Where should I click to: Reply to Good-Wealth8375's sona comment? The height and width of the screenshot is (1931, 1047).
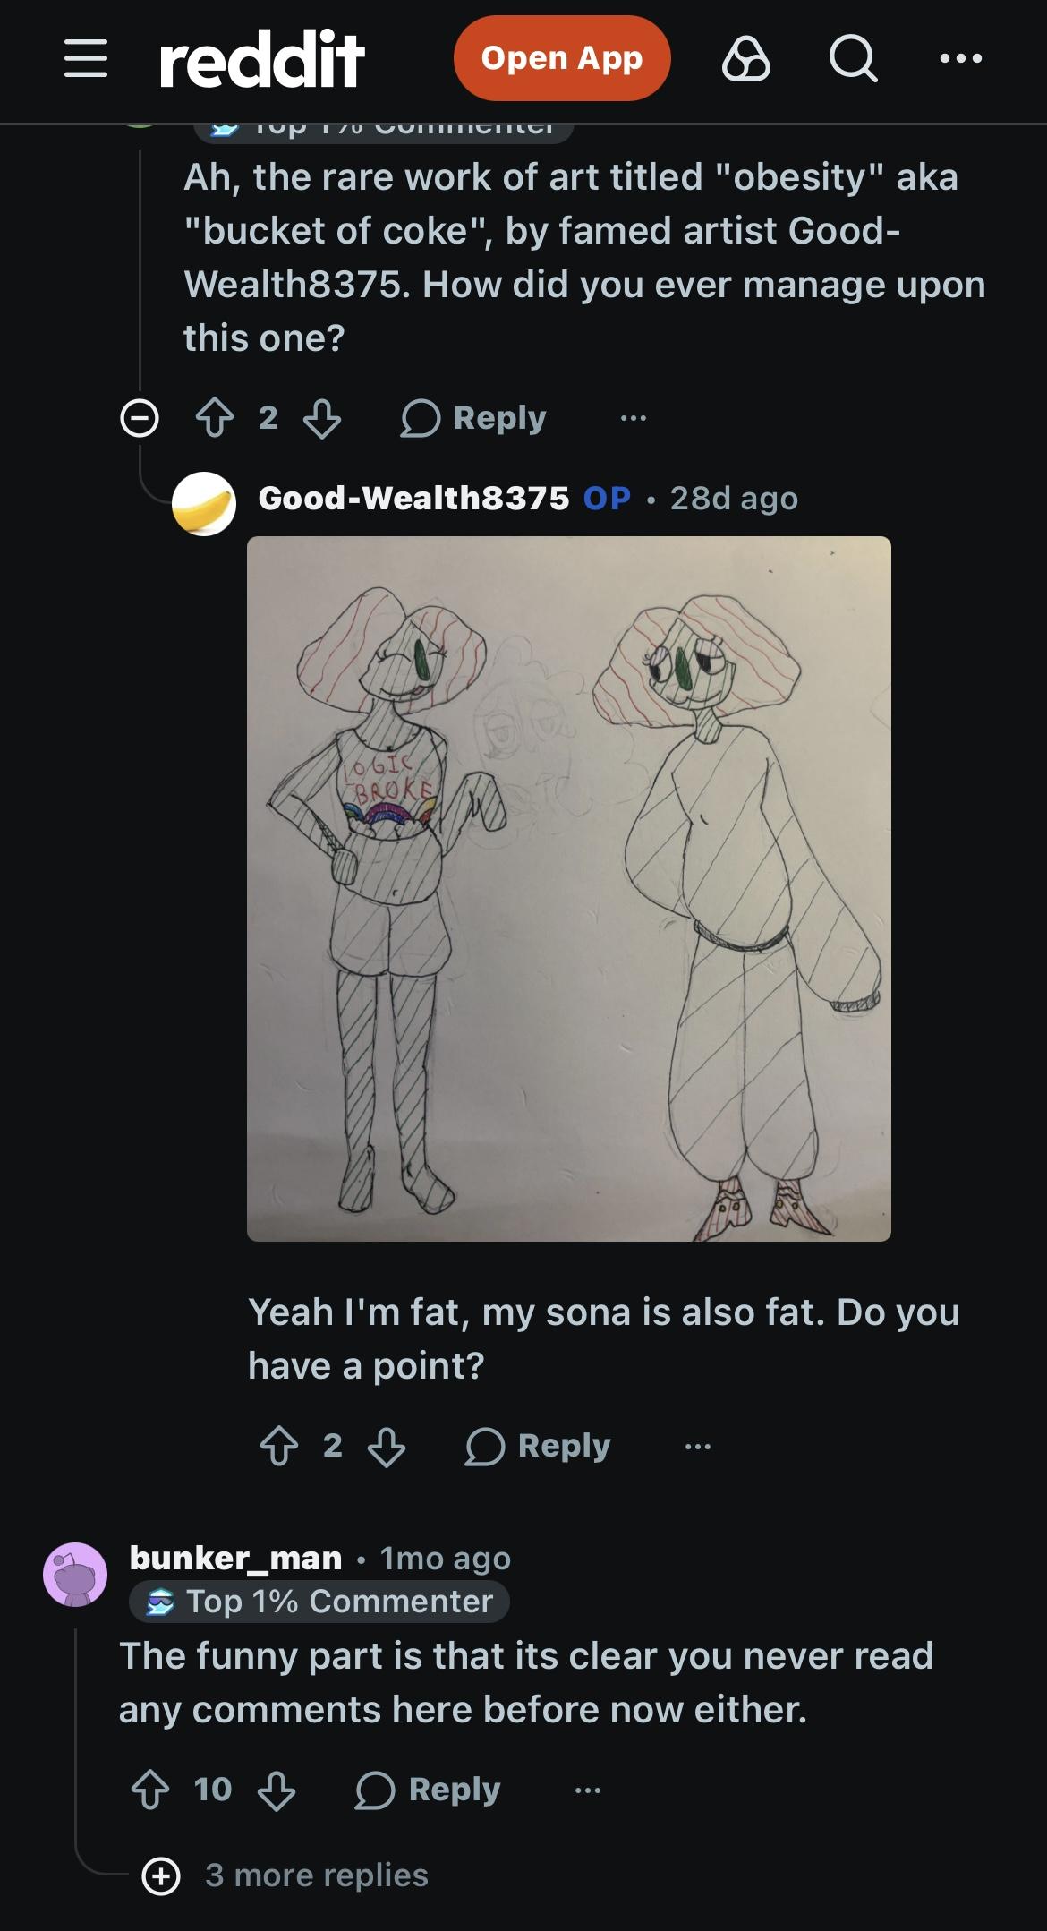[538, 1446]
